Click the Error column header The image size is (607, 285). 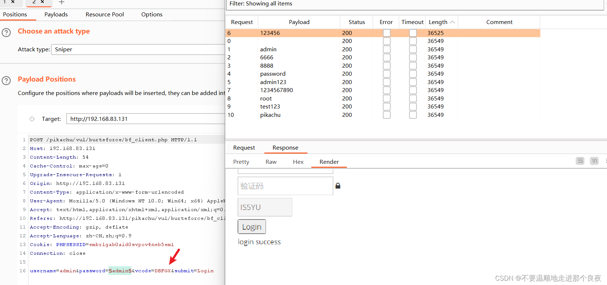386,22
